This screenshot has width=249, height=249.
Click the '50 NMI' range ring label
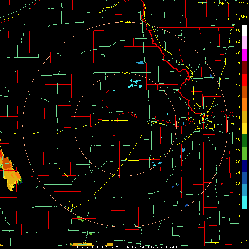pos(125,73)
